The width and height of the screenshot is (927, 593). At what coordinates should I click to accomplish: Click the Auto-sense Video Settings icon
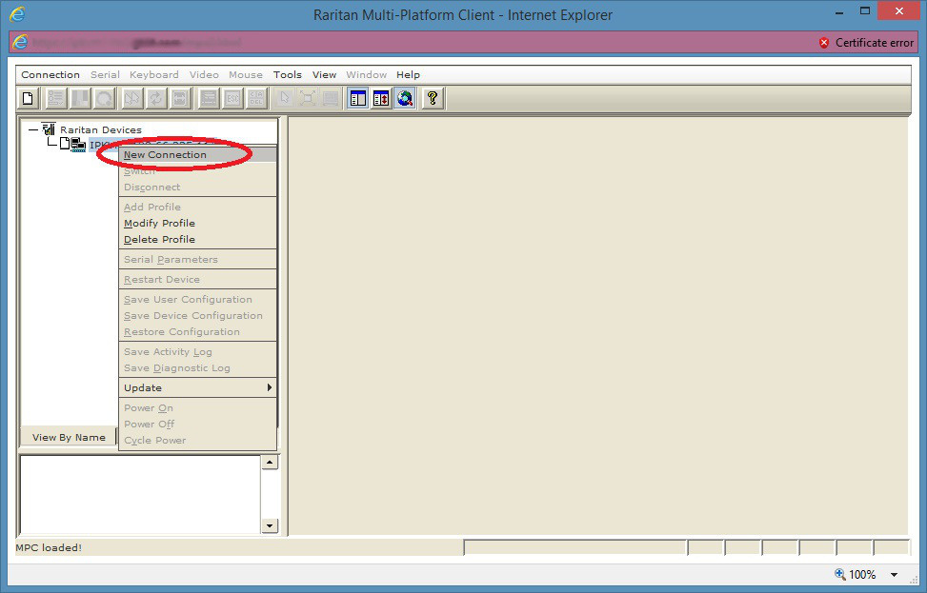[180, 98]
